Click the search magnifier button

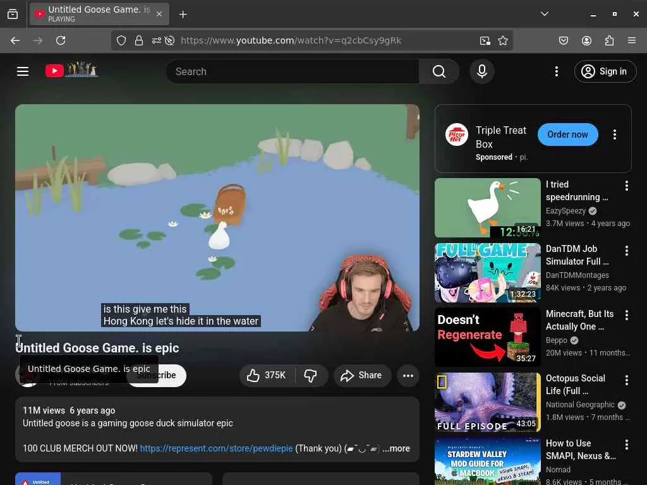[439, 71]
